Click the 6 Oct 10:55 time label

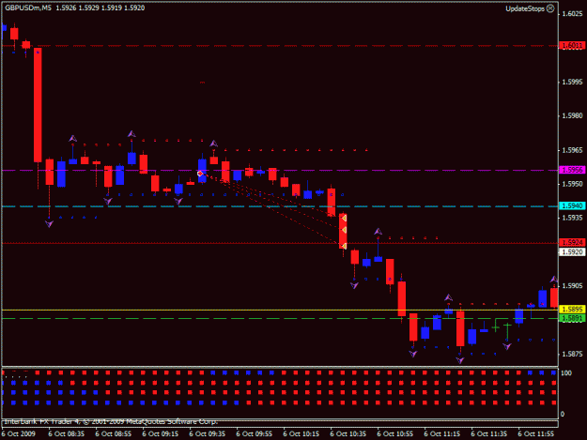395,433
